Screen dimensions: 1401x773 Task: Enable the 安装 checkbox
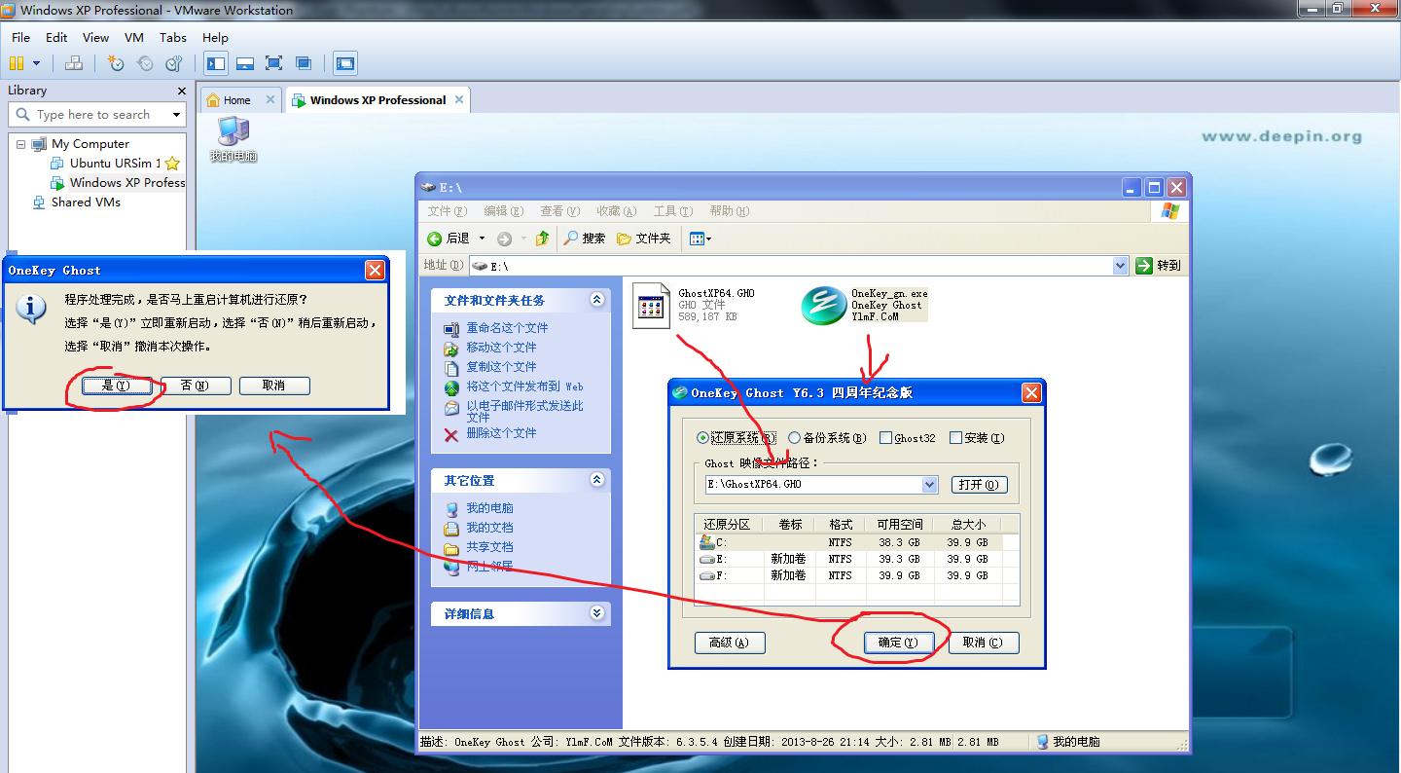coord(977,438)
